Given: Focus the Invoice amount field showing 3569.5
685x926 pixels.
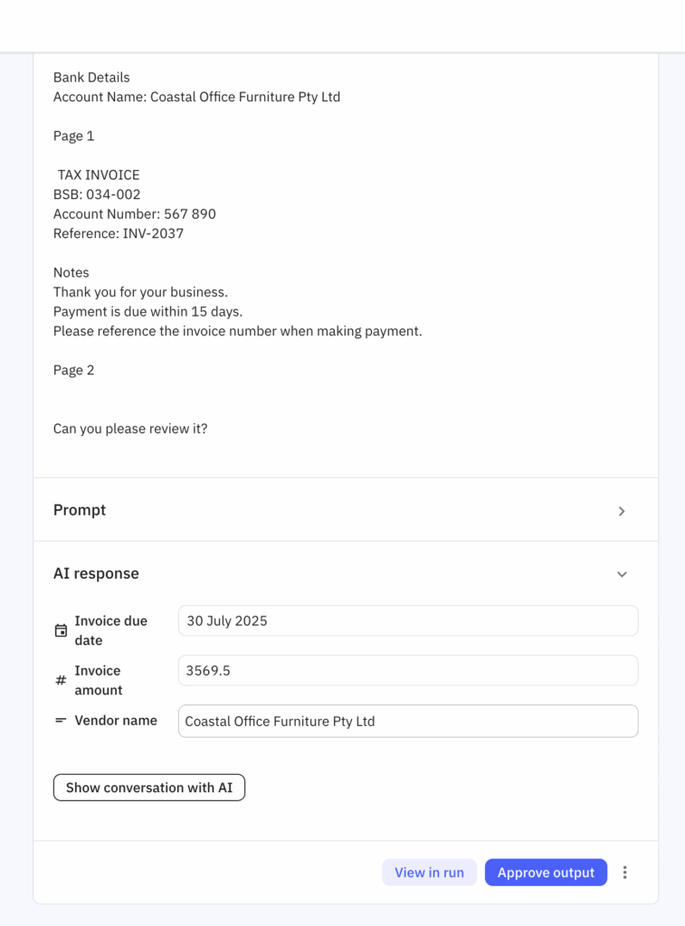Looking at the screenshot, I should click(x=408, y=671).
